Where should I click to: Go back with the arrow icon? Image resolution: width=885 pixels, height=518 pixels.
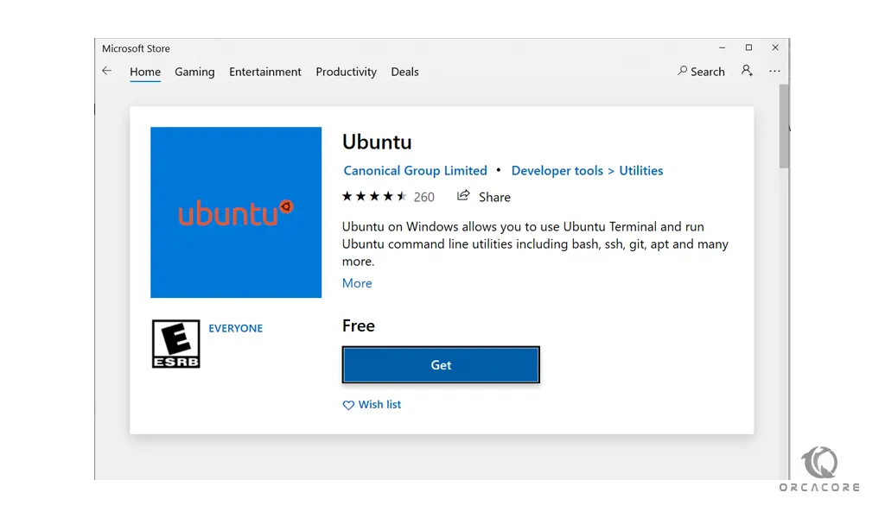(106, 71)
